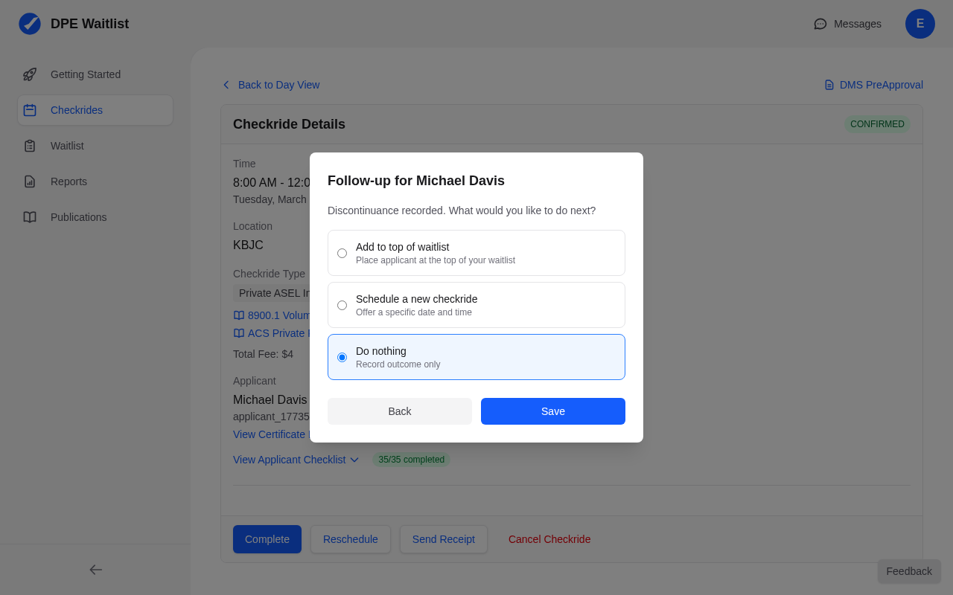Click the Publications open book icon

[30, 217]
